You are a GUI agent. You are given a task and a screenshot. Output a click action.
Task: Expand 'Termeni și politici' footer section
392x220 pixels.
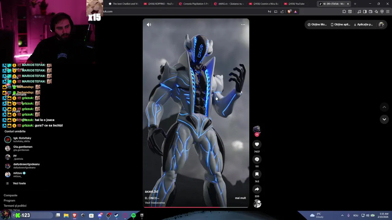tap(15, 206)
